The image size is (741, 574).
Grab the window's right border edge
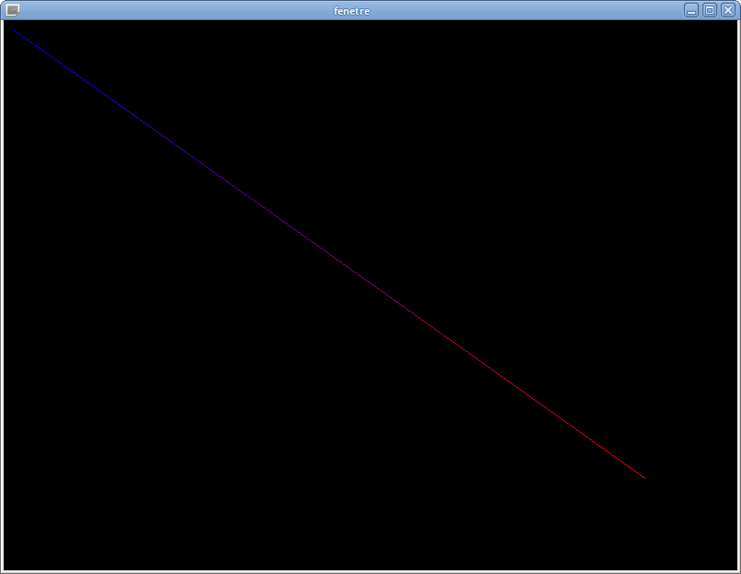(738, 293)
